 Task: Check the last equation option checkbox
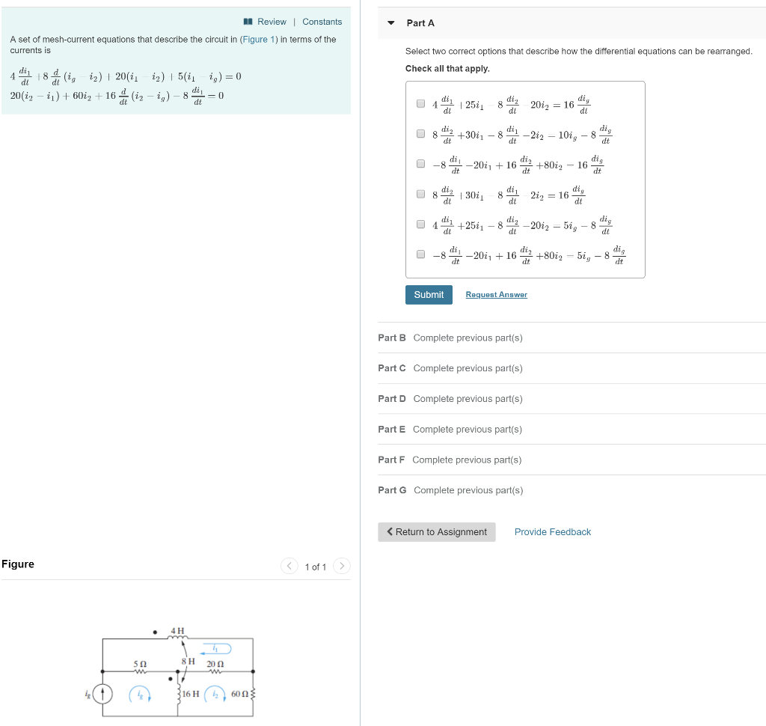pyautogui.click(x=420, y=253)
